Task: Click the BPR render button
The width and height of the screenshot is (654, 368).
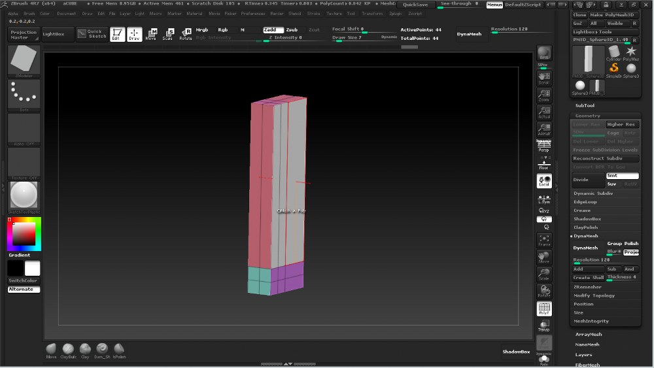Action: coord(544,54)
